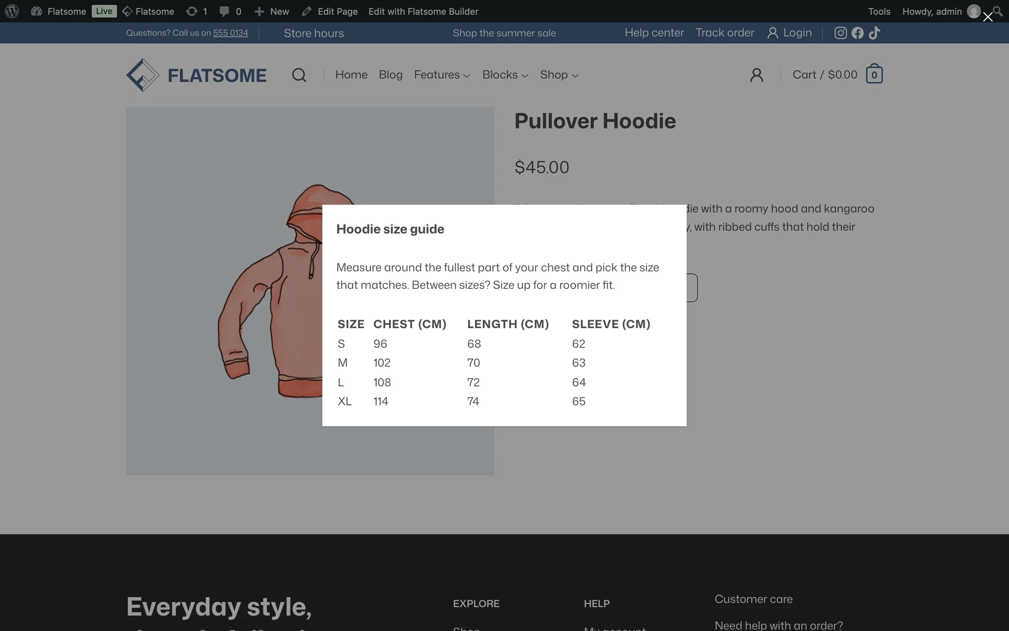The width and height of the screenshot is (1009, 631).
Task: Go to the Help center
Action: click(x=654, y=33)
